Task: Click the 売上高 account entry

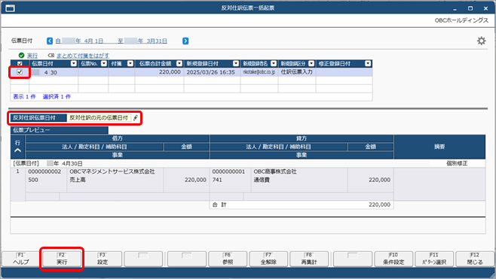Action: (x=78, y=180)
